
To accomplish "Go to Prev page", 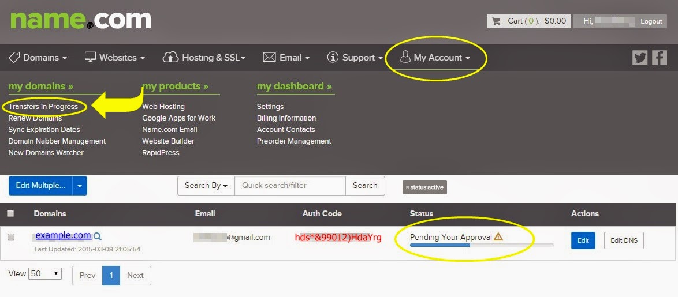I will tap(87, 276).
